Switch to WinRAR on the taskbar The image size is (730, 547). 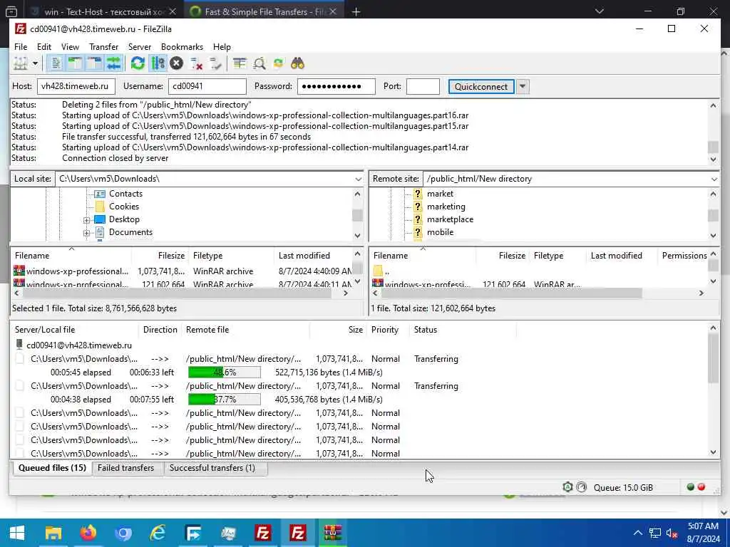(333, 533)
